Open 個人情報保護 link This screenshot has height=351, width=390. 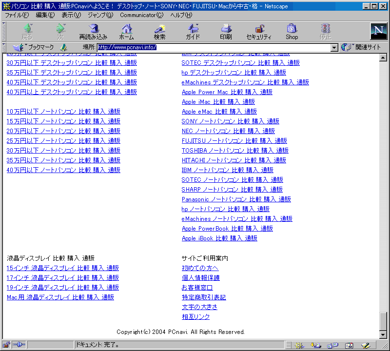[201, 277]
